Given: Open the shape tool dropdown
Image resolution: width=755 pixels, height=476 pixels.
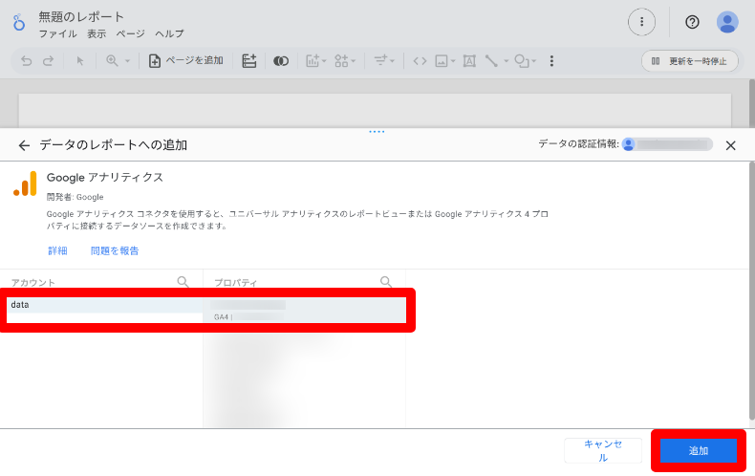Looking at the screenshot, I should click(x=526, y=61).
